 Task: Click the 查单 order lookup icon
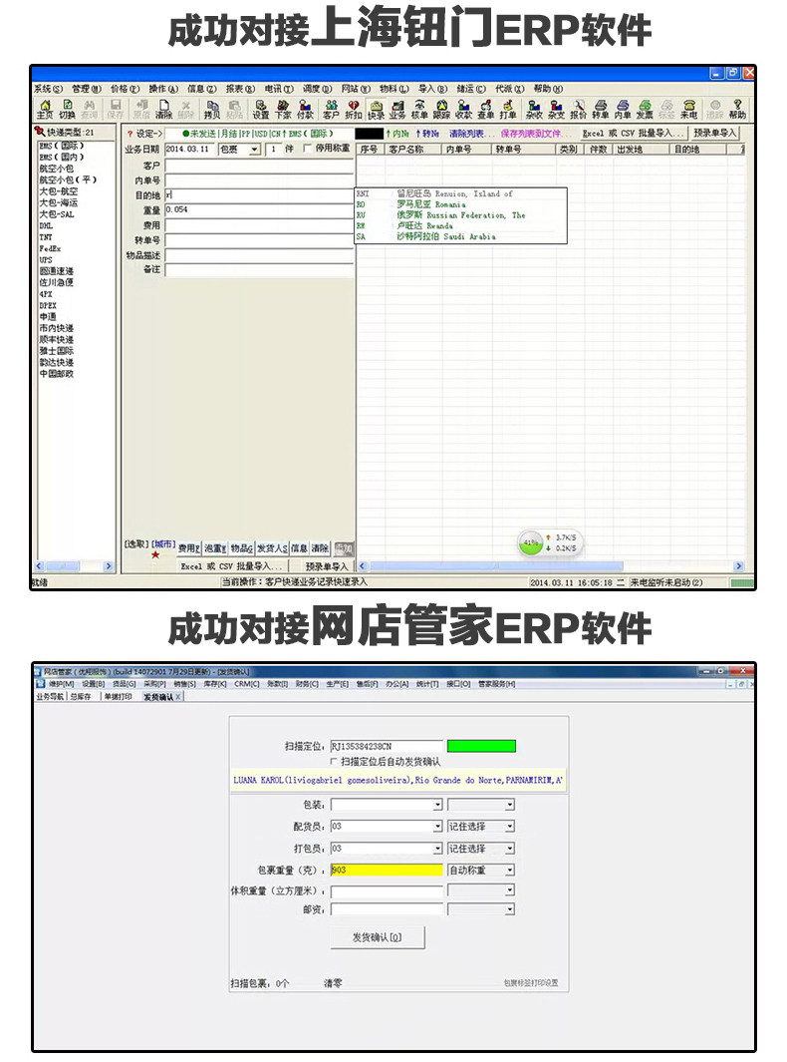[x=486, y=109]
